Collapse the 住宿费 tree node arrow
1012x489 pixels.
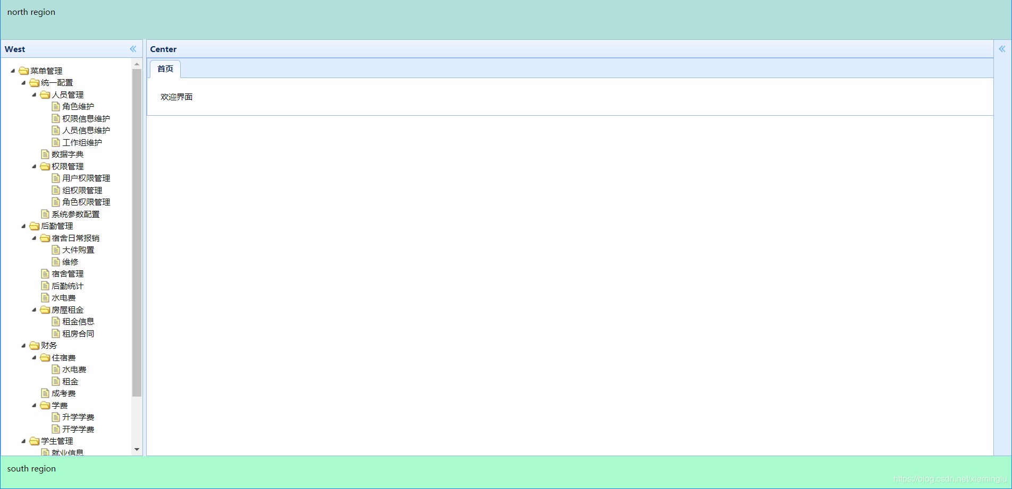tap(34, 357)
